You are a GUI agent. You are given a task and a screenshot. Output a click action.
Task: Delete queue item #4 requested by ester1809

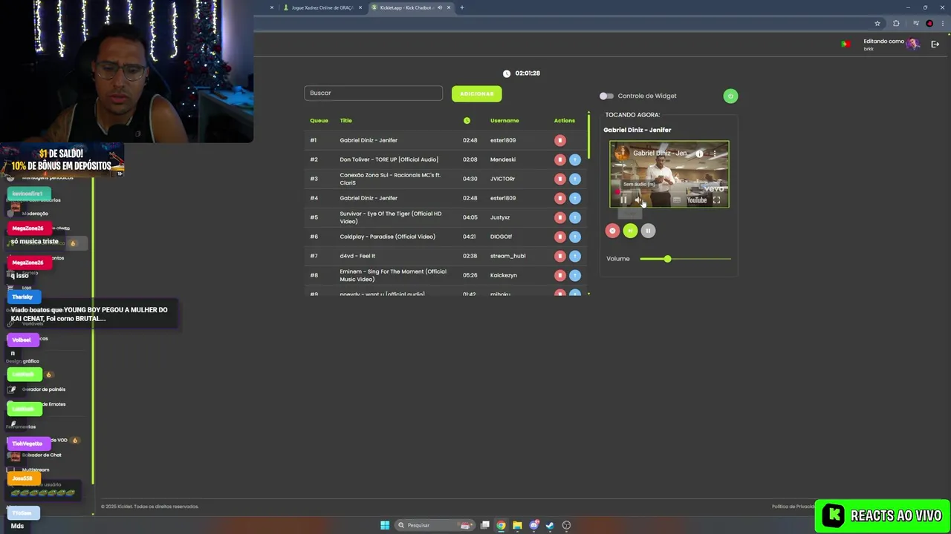[x=560, y=198]
